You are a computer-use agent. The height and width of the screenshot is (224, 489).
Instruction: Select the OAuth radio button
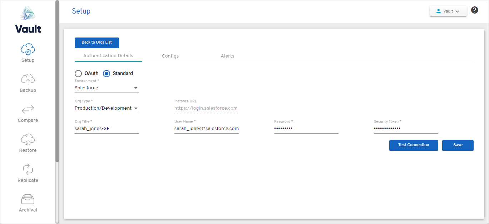(78, 74)
